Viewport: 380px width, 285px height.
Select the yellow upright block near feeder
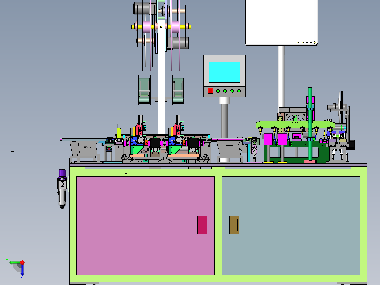(x=119, y=133)
